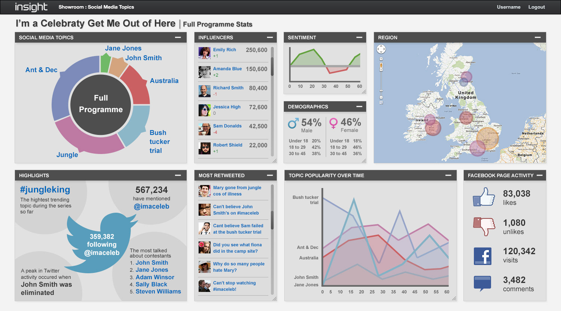The height and width of the screenshot is (311, 561).
Task: Collapse the Sentiment panel
Action: point(359,37)
